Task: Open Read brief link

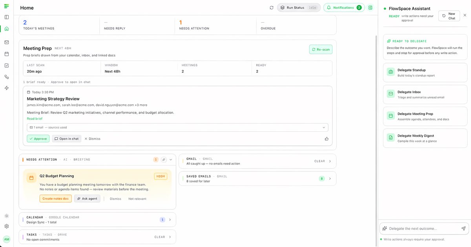Action: (x=35, y=118)
